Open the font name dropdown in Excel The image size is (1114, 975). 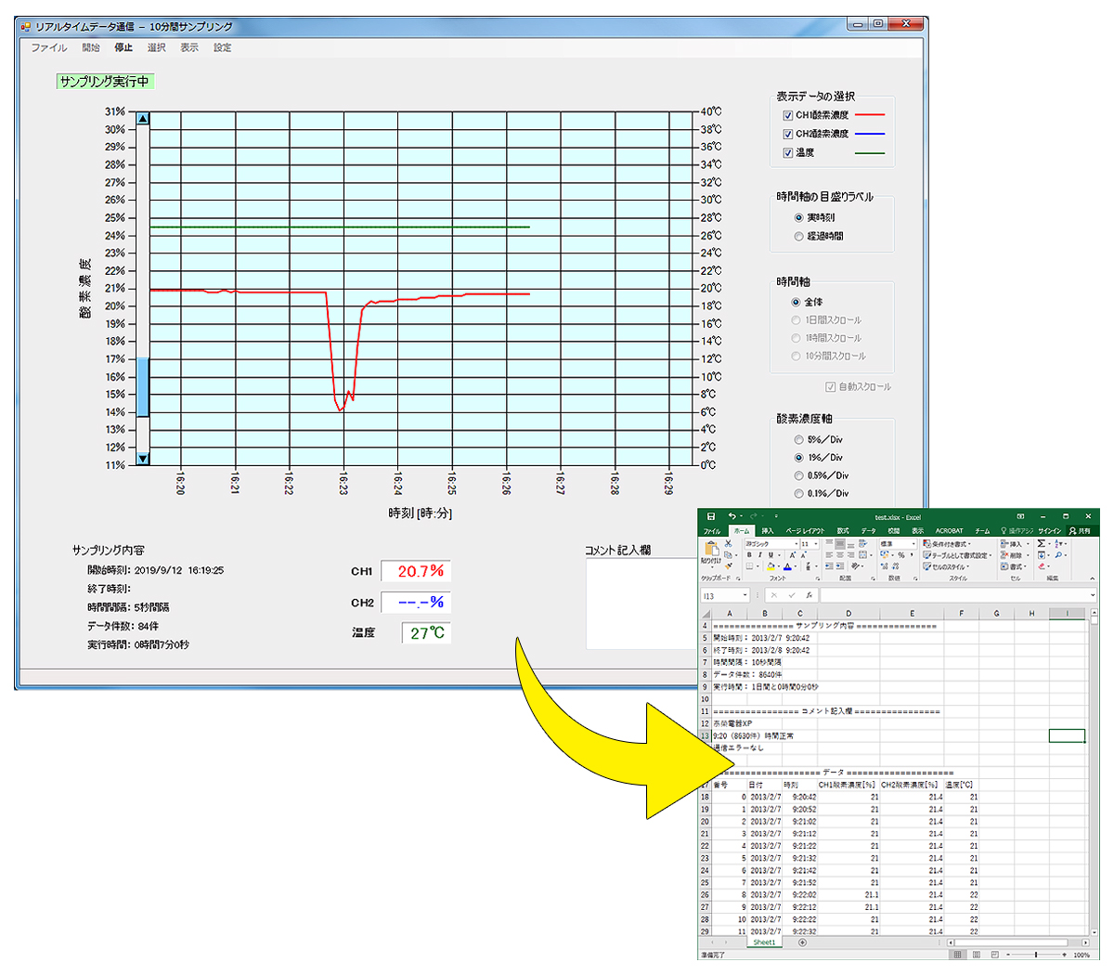point(795,544)
